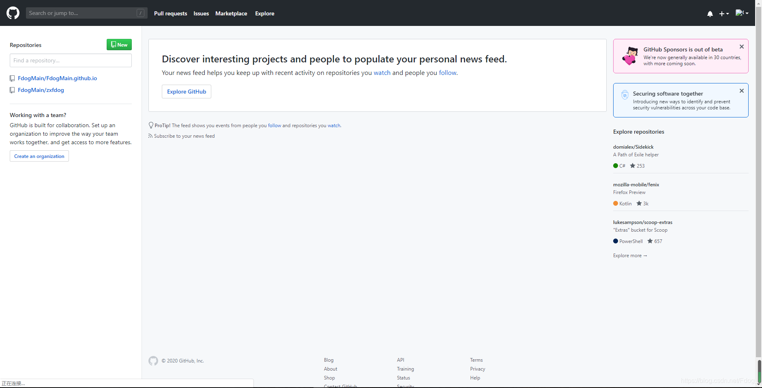Click the 253 stars count for Sidekick
762x388 pixels.
(640, 166)
